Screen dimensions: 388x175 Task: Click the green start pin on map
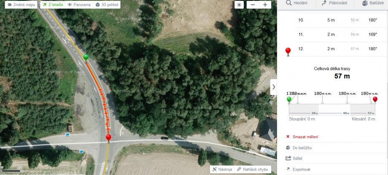86,58
